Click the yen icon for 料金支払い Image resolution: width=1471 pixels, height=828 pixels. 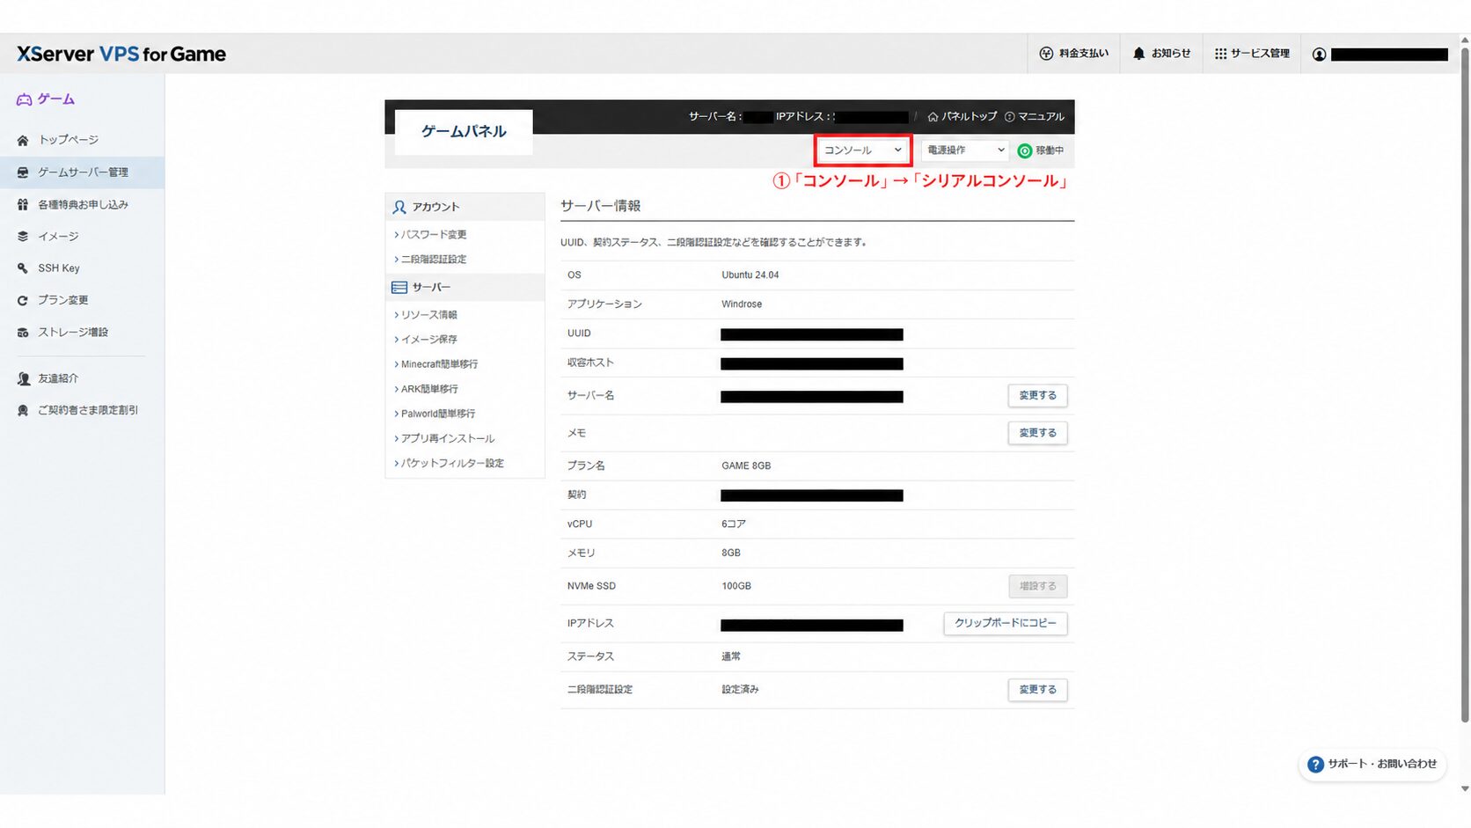click(x=1046, y=54)
